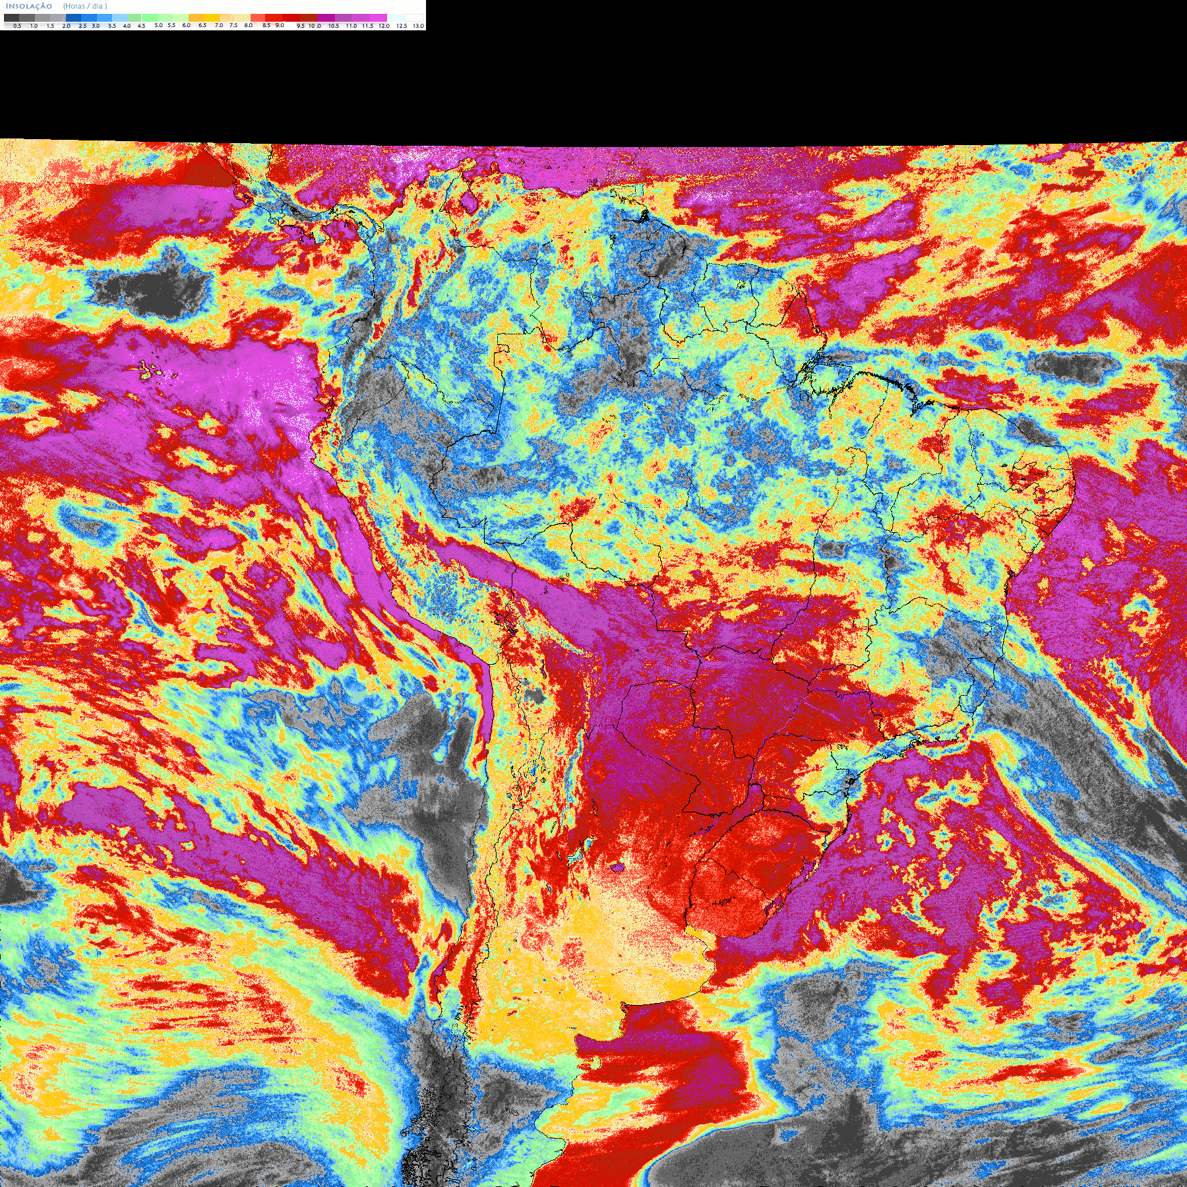
Task: Click the 12.5 legend value
Action: click(402, 26)
